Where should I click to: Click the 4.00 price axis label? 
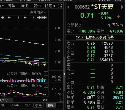click(58, 28)
